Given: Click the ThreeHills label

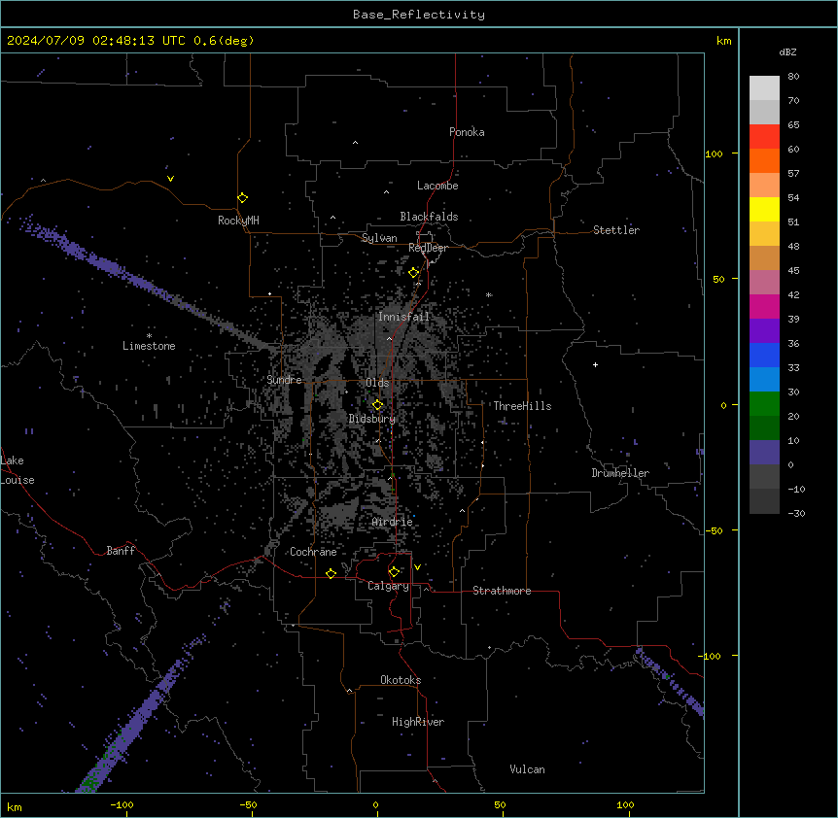Looking at the screenshot, I should click(522, 406).
